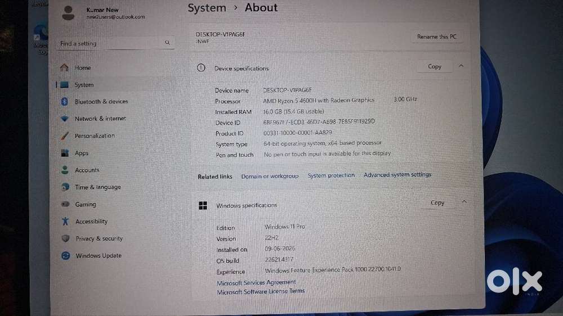Select the System monitor icon
The height and width of the screenshot is (316, 563).
point(64,85)
